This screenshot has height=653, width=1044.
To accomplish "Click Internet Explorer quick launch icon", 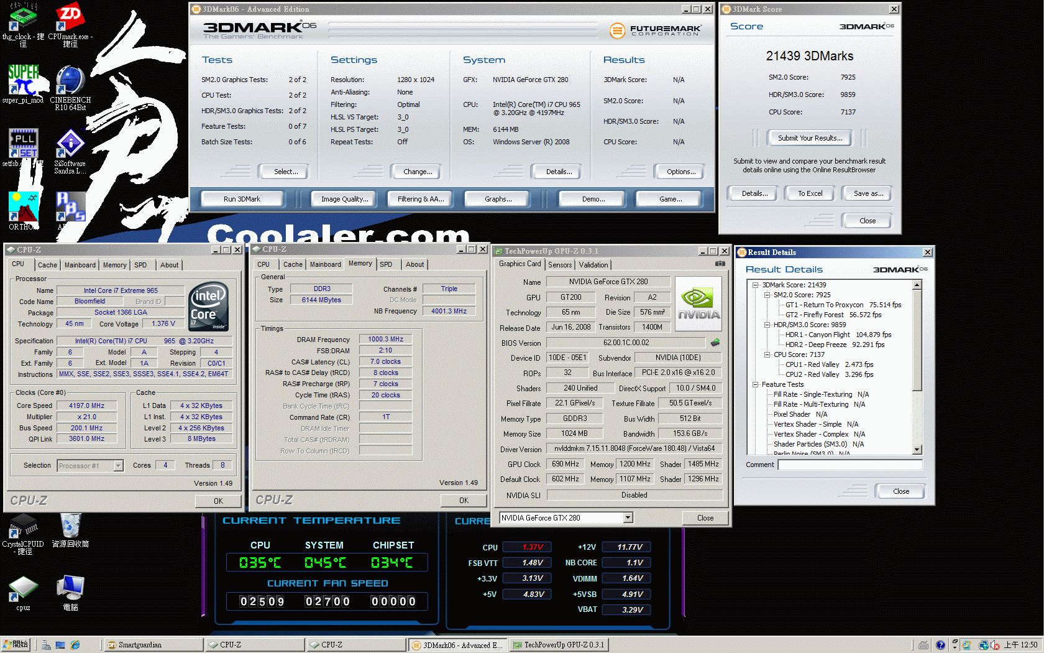I will point(75,645).
